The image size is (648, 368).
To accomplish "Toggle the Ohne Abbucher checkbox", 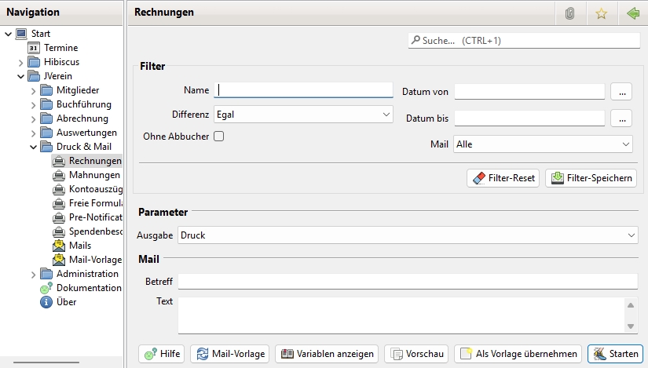I will tap(219, 136).
